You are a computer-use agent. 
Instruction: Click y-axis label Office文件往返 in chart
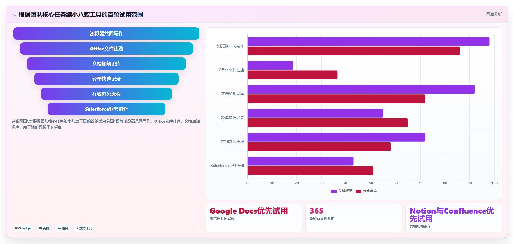[x=231, y=70]
